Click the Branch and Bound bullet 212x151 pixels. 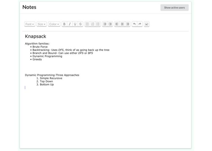[x=63, y=53]
